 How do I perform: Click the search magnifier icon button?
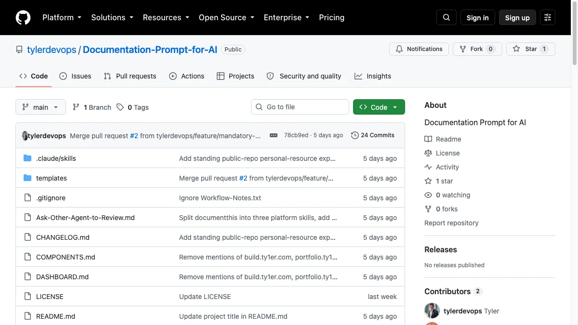pos(447,18)
